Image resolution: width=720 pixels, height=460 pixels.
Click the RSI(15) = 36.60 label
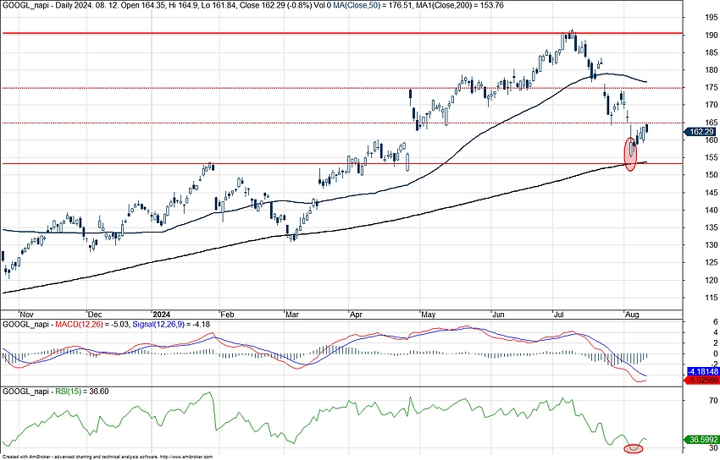(x=81, y=392)
